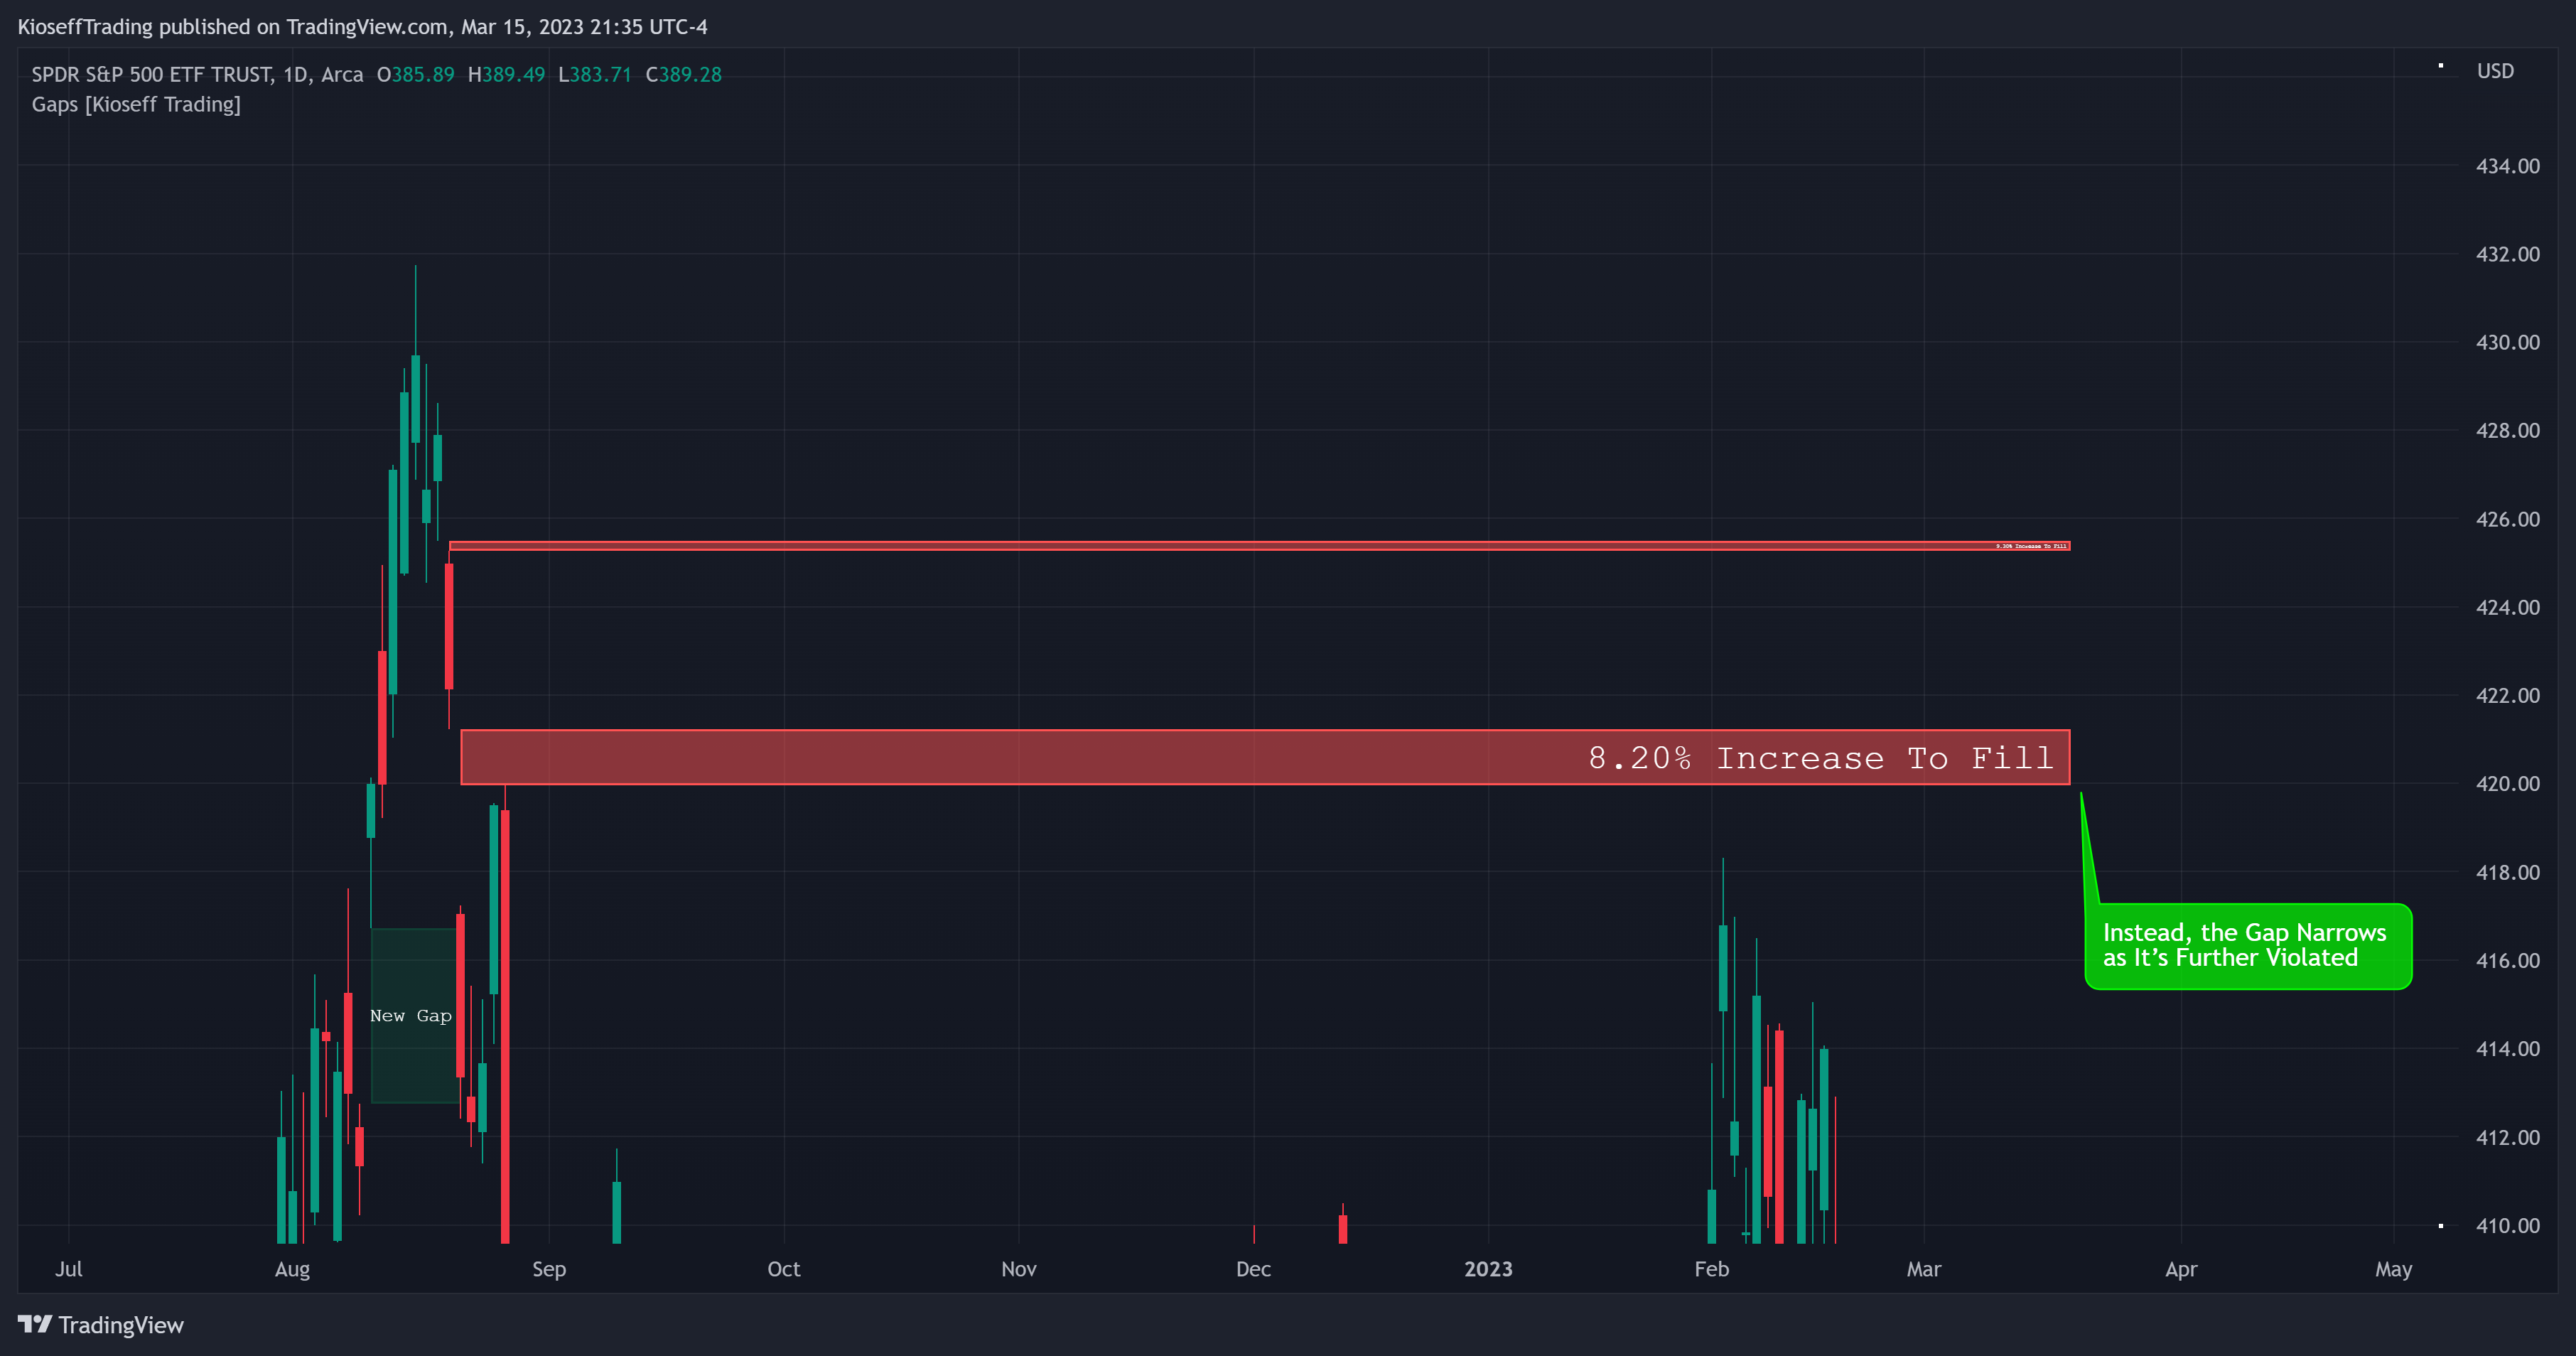This screenshot has width=2576, height=1356.
Task: Click the Aug time axis label
Action: [292, 1269]
